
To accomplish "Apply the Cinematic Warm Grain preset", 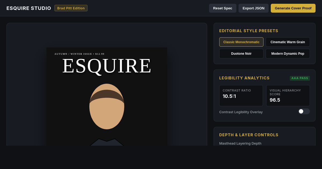I will pyautogui.click(x=288, y=42).
